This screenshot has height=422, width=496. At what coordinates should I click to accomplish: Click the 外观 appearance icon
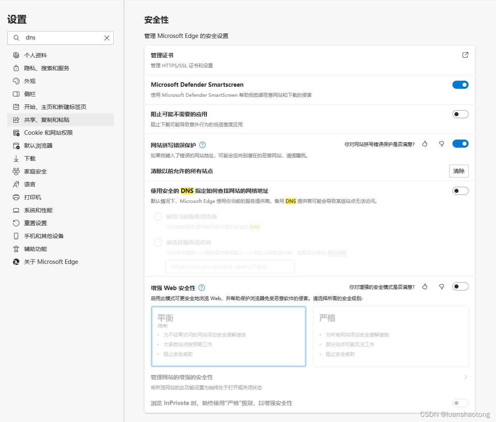[x=16, y=81]
